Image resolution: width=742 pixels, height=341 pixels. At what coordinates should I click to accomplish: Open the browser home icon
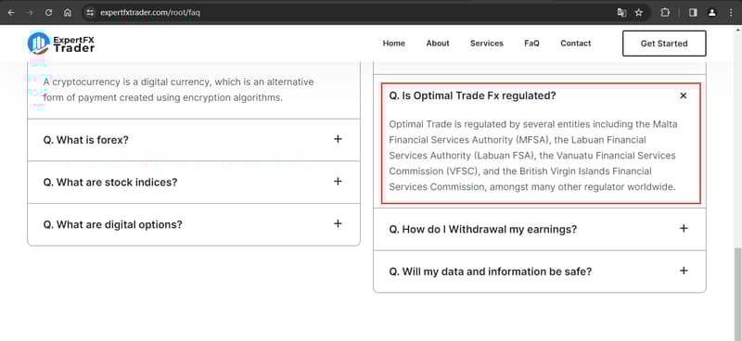(x=67, y=13)
